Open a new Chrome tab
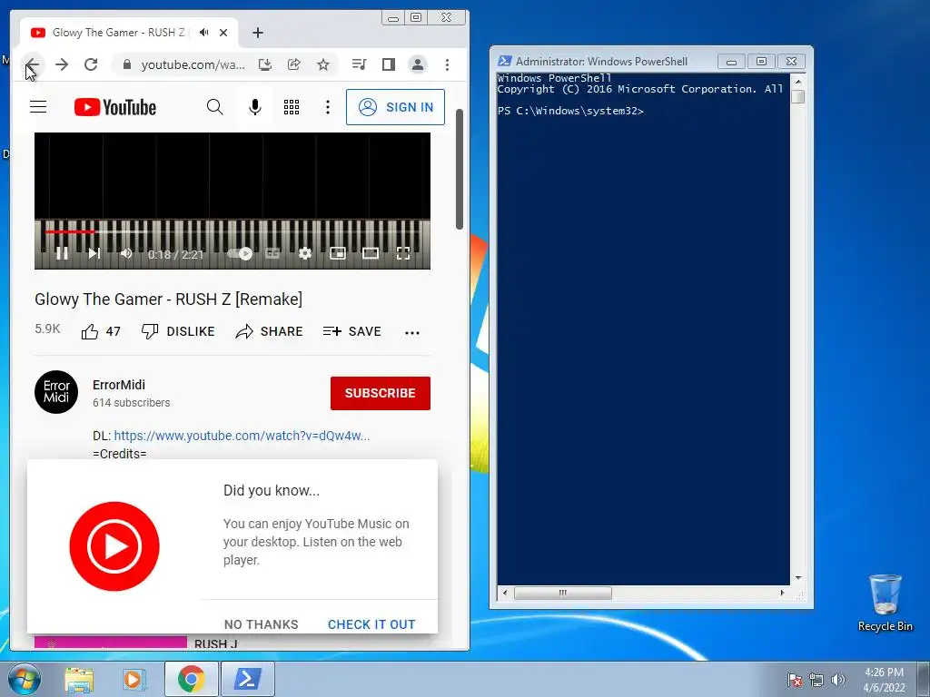930x697 pixels. pyautogui.click(x=257, y=33)
